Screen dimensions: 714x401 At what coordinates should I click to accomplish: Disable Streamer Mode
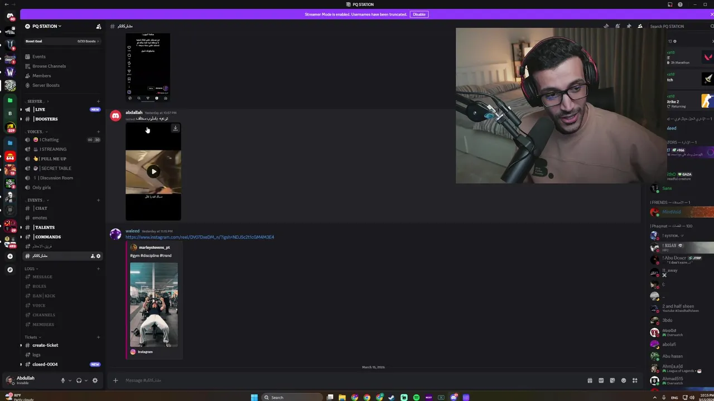tap(419, 14)
